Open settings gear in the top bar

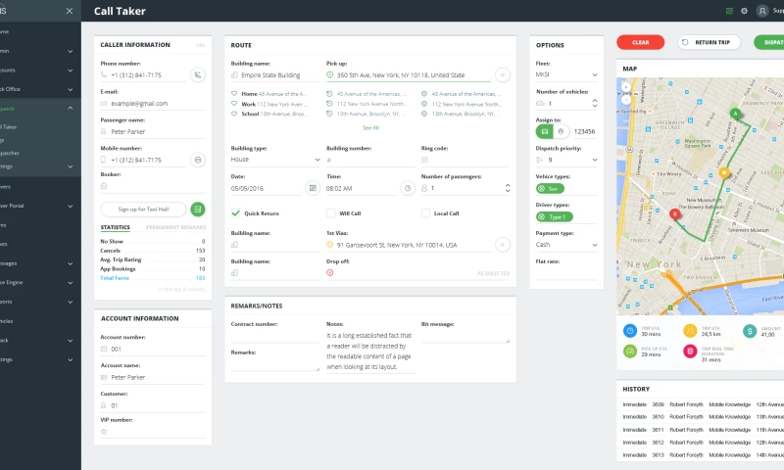pos(744,11)
